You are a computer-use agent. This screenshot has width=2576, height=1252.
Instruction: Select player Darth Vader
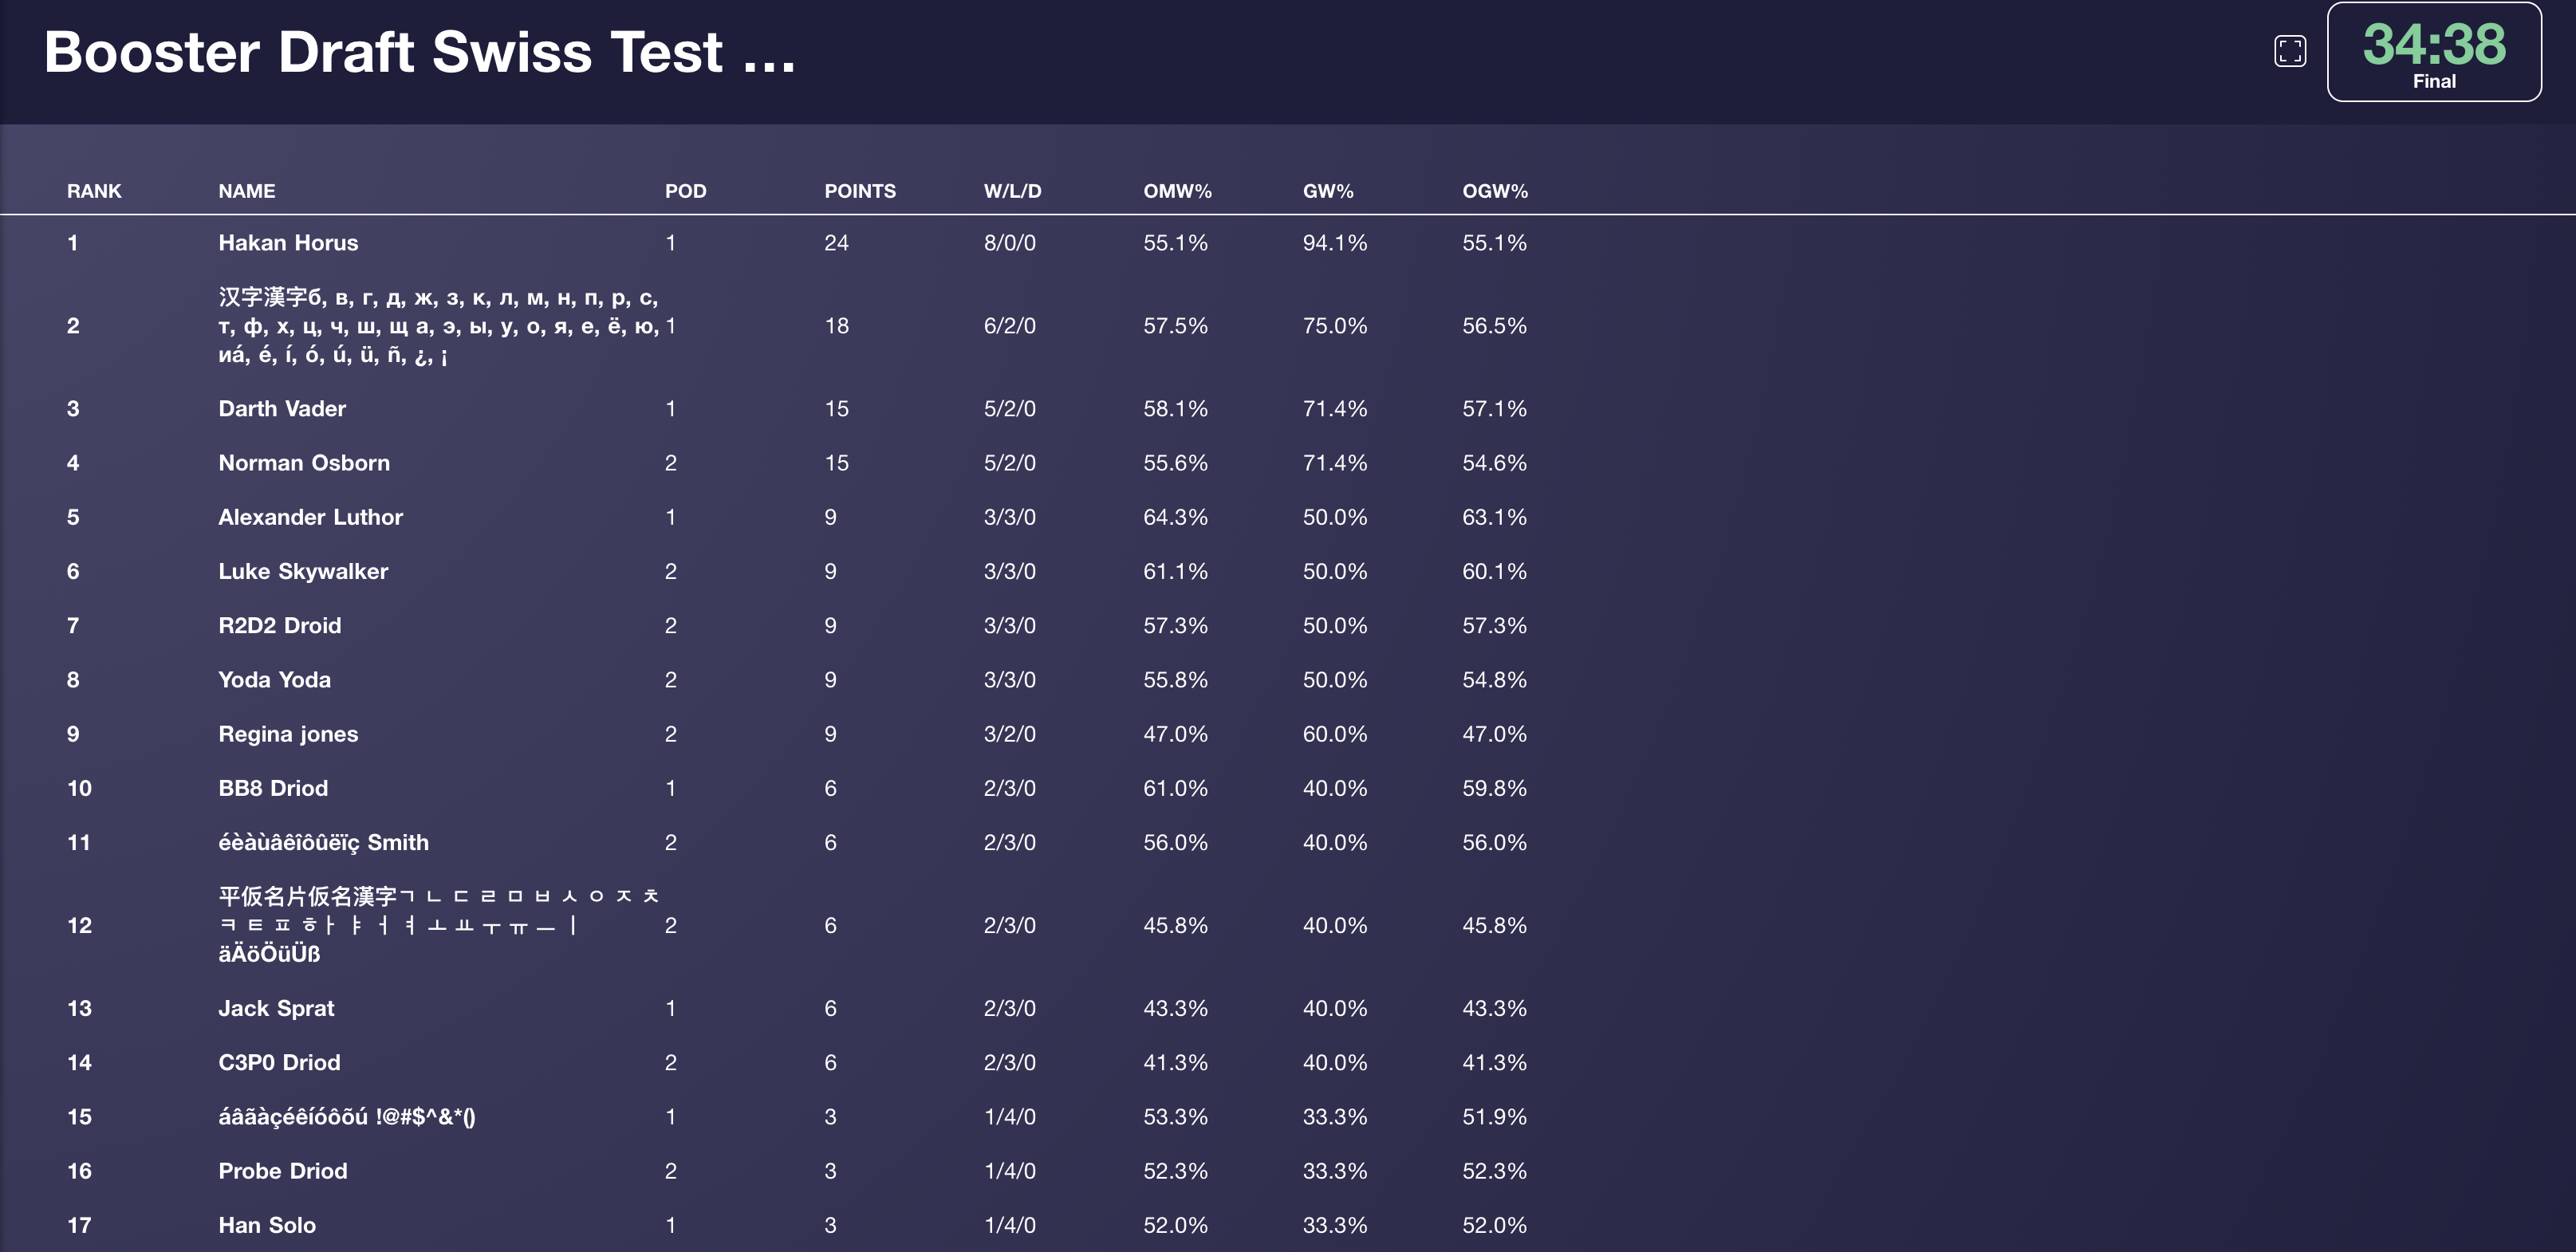click(282, 409)
